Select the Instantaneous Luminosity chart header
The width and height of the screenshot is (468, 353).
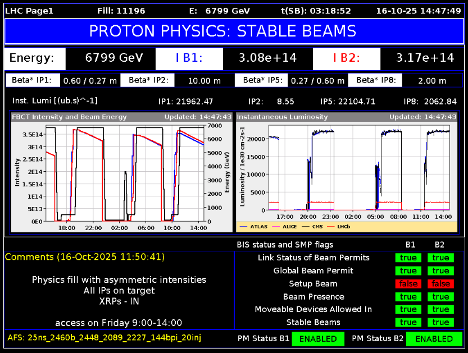pyautogui.click(x=282, y=117)
